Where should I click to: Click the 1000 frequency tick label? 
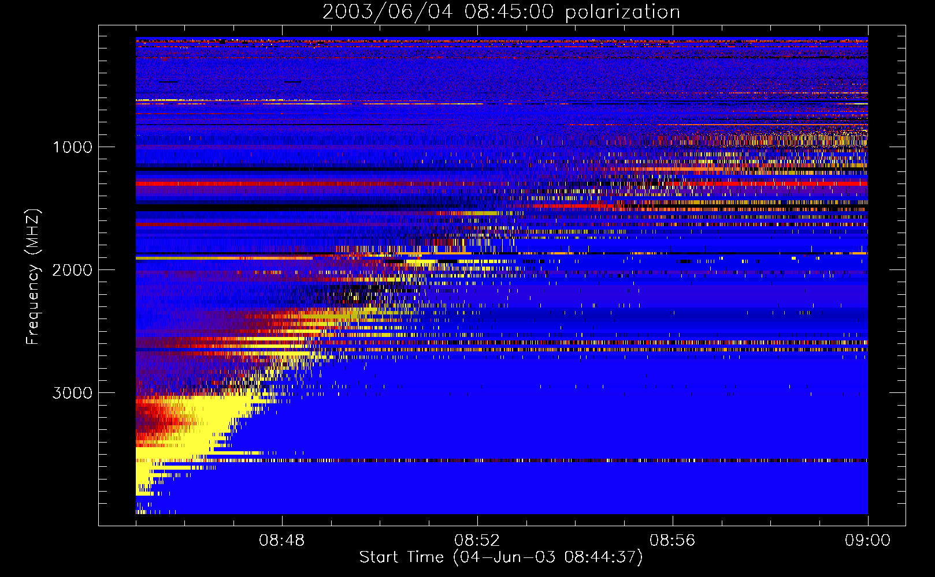(x=73, y=147)
